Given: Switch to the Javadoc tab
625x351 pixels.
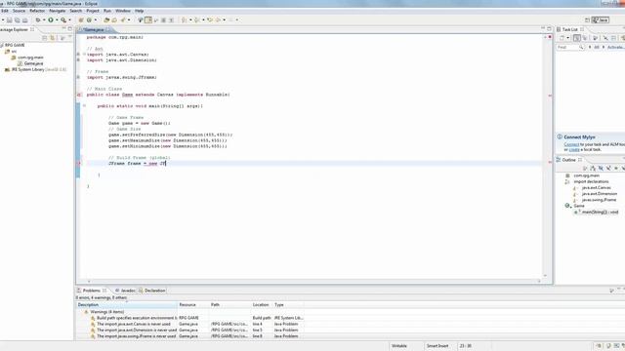Looking at the screenshot, I should pos(125,291).
